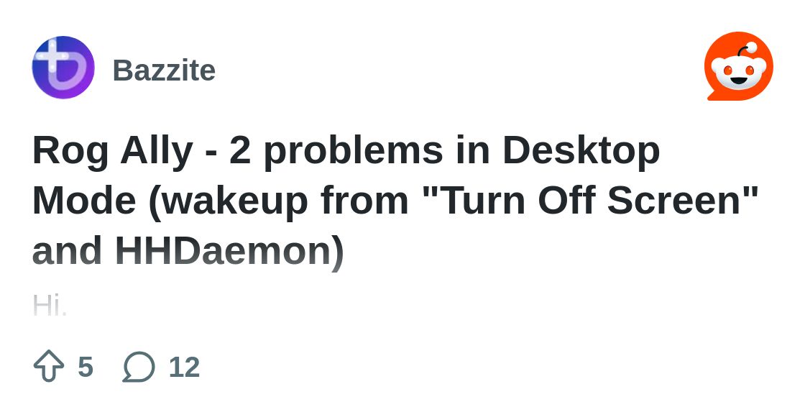Click the comment count 12
805x420 pixels.
point(184,367)
